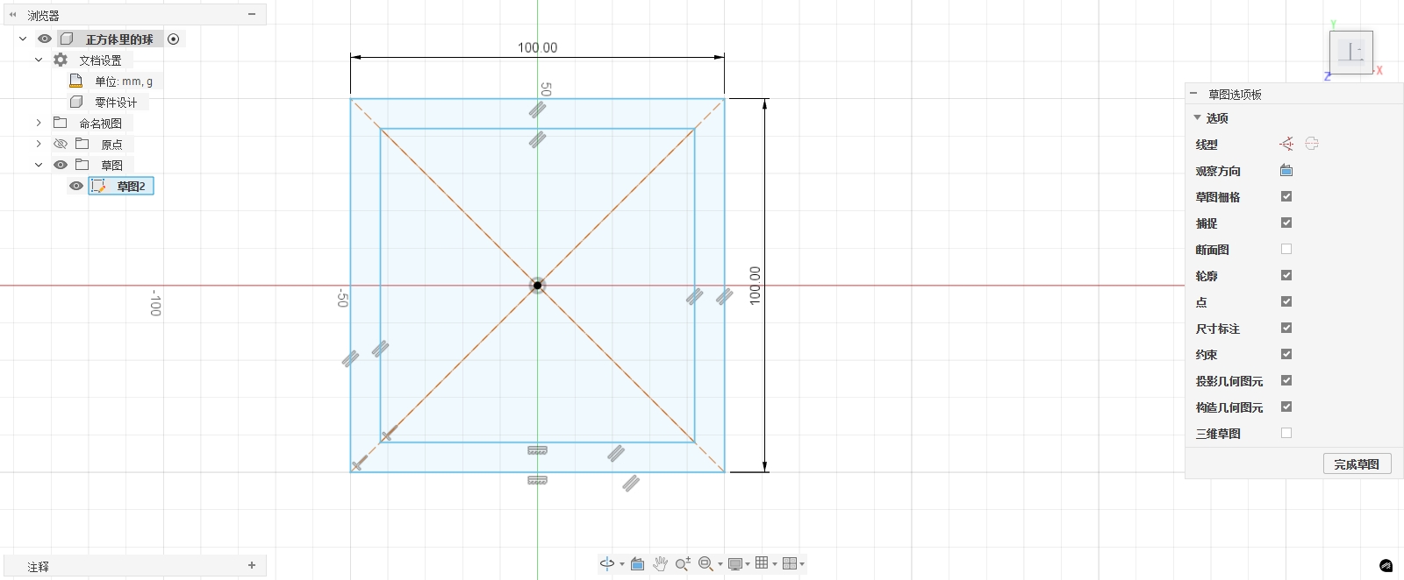Uncheck the 草图栅格 checkbox
Viewport: 1404px width, 580px height.
click(x=1286, y=196)
